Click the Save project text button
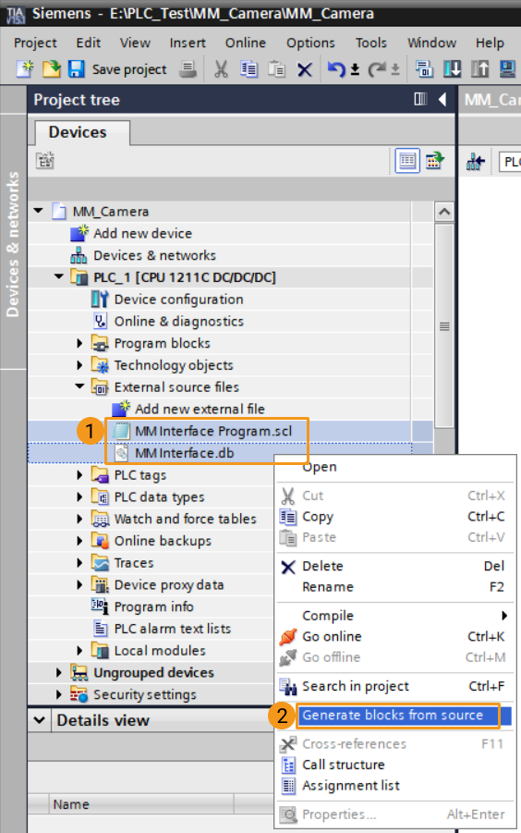 [129, 69]
